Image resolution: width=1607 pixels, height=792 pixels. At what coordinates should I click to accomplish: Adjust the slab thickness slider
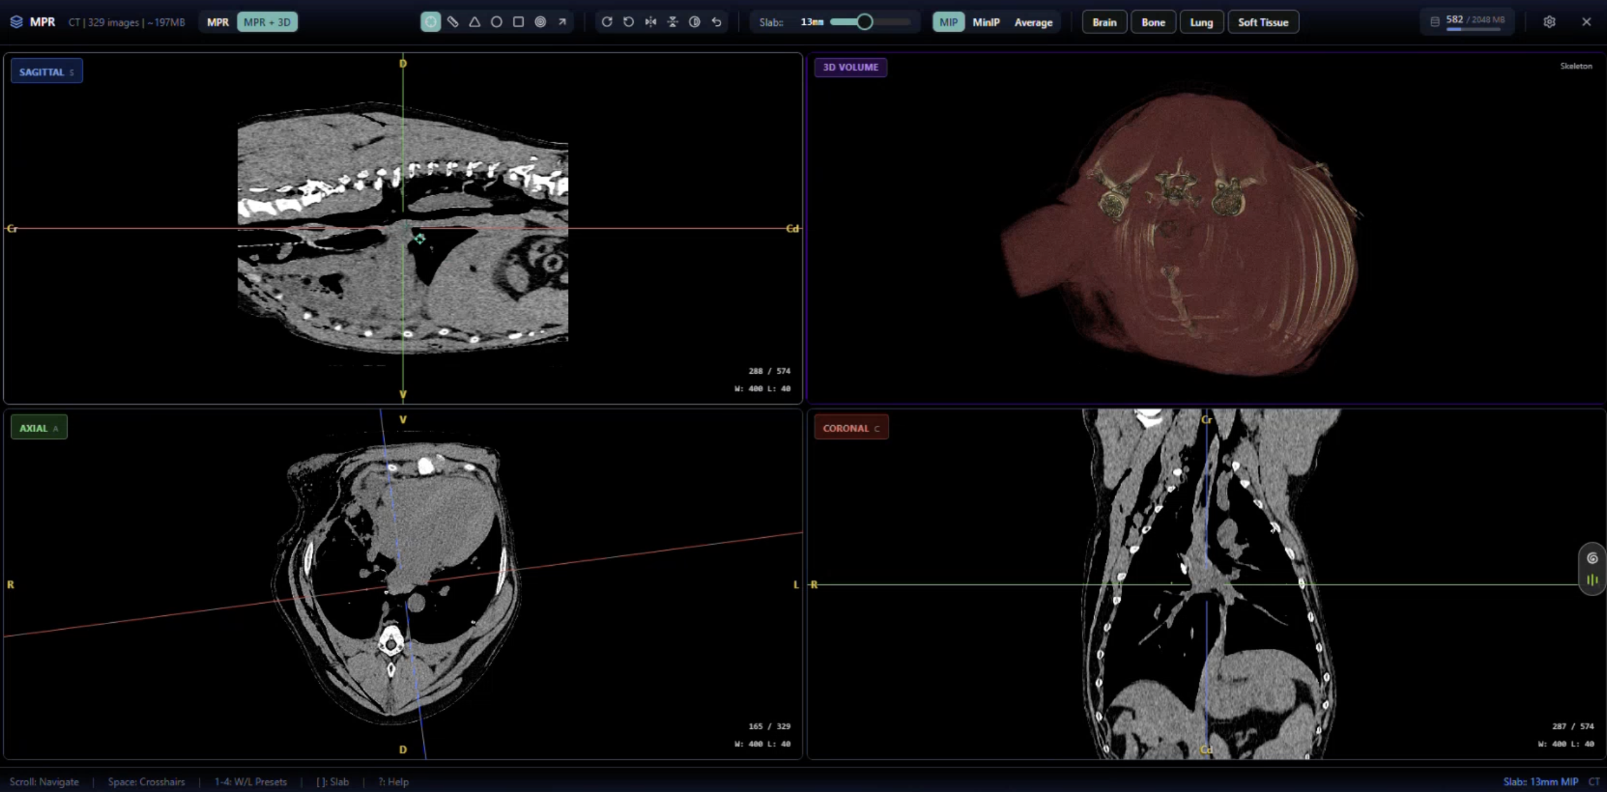(870, 22)
